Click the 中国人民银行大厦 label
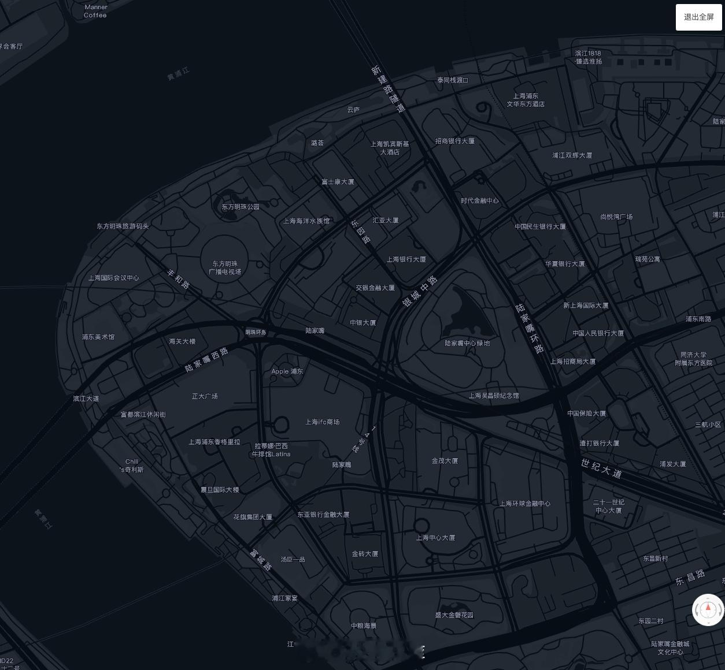This screenshot has height=670, width=725. [x=598, y=333]
